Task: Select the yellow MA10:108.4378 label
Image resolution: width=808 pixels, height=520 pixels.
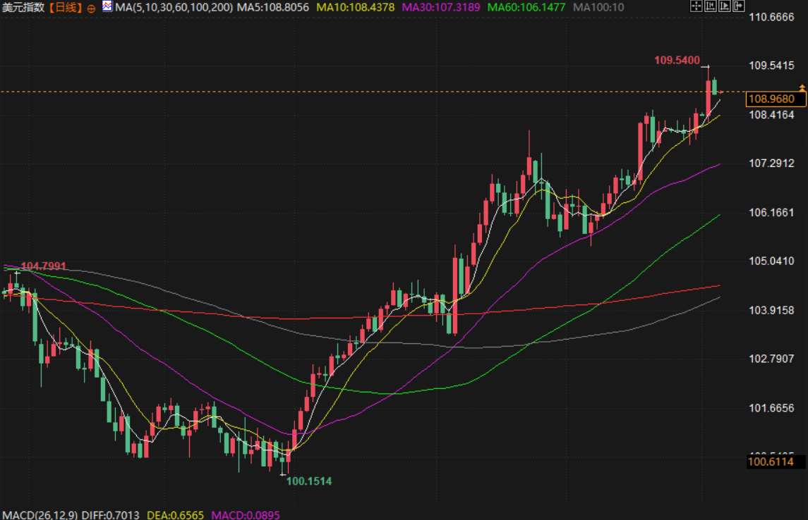Action: point(356,8)
